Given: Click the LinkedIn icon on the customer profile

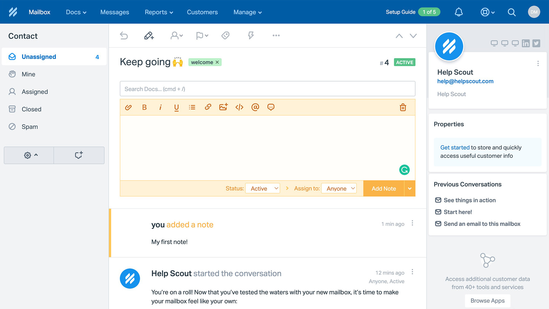Looking at the screenshot, I should 526,43.
